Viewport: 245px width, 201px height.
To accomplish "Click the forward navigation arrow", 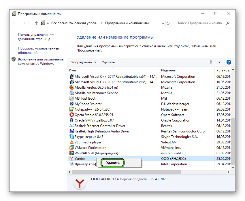I will tap(23, 23).
